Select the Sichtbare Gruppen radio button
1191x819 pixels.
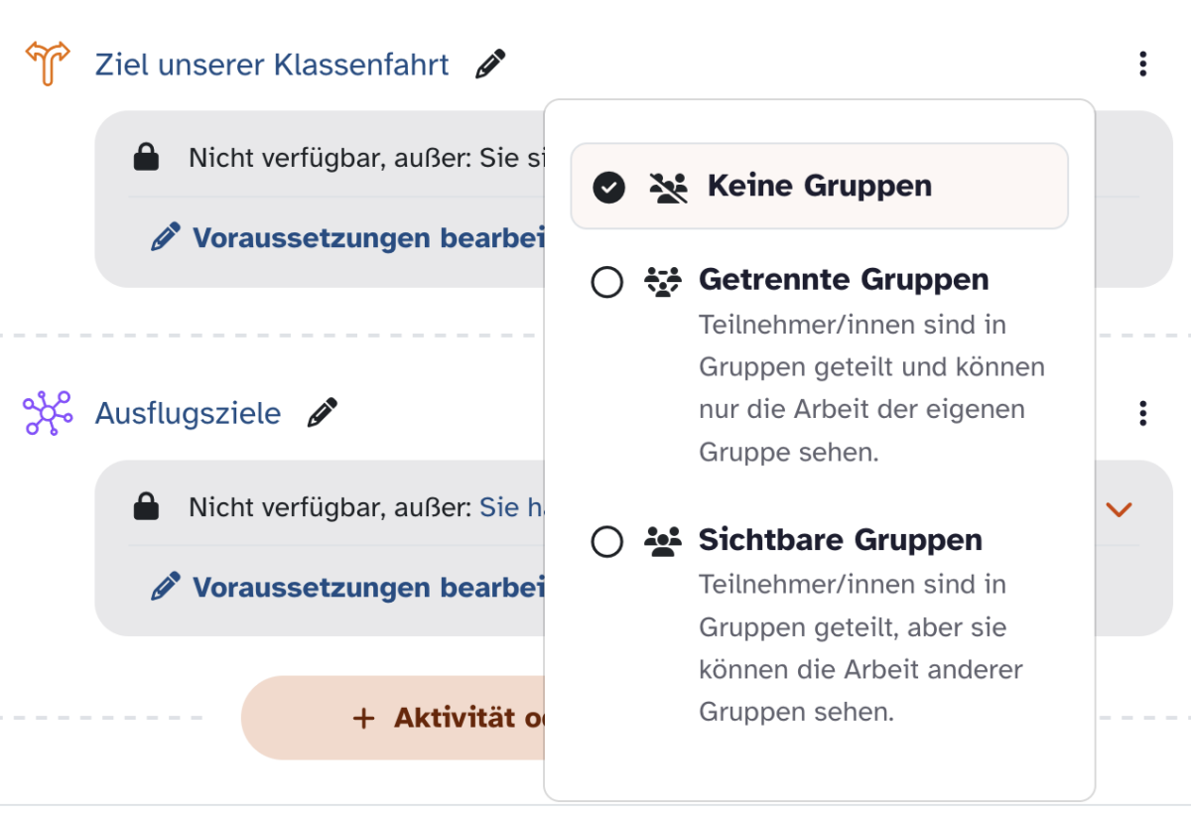606,542
